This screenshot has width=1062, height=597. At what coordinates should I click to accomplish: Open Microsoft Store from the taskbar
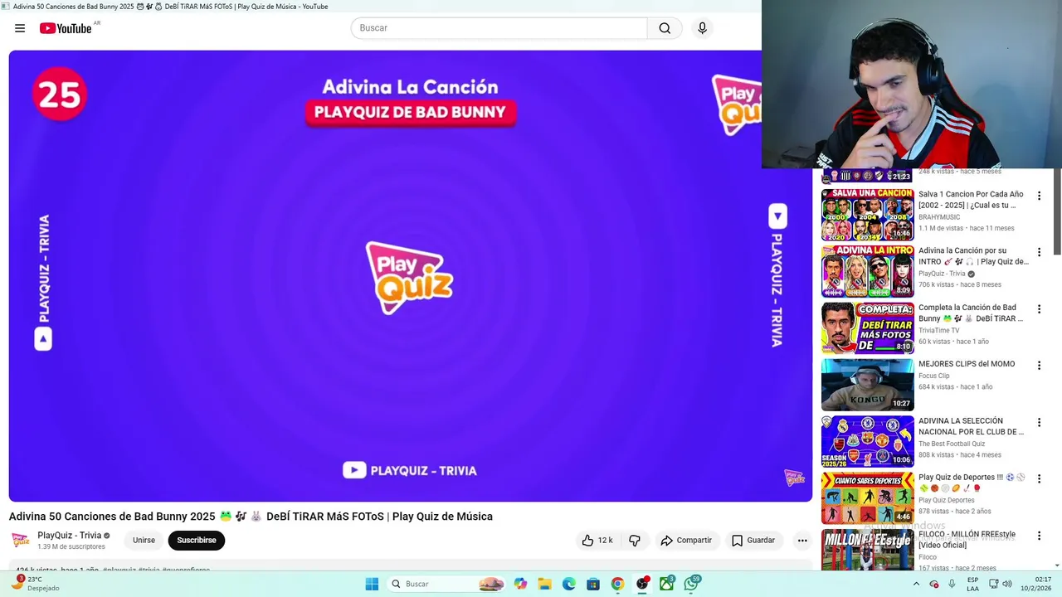point(593,584)
